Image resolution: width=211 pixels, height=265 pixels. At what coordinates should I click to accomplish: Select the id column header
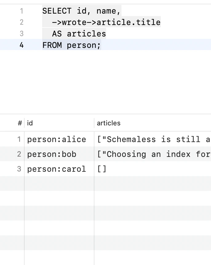(x=30, y=123)
